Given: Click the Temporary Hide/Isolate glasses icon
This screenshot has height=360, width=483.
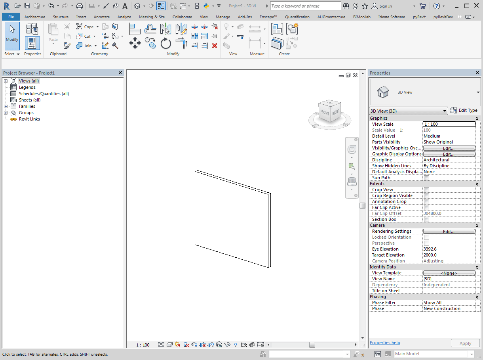Looking at the screenshot, I should pos(227,345).
